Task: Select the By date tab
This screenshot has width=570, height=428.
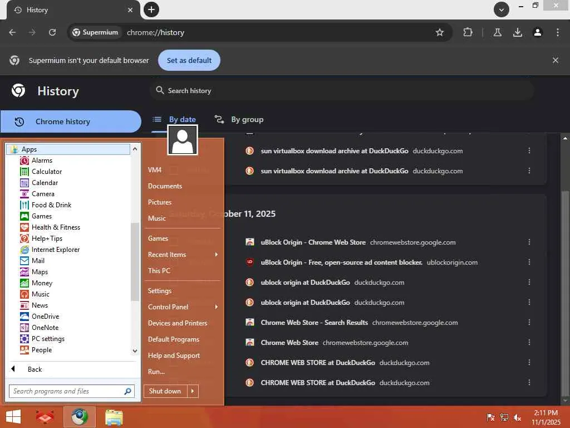Action: click(174, 119)
